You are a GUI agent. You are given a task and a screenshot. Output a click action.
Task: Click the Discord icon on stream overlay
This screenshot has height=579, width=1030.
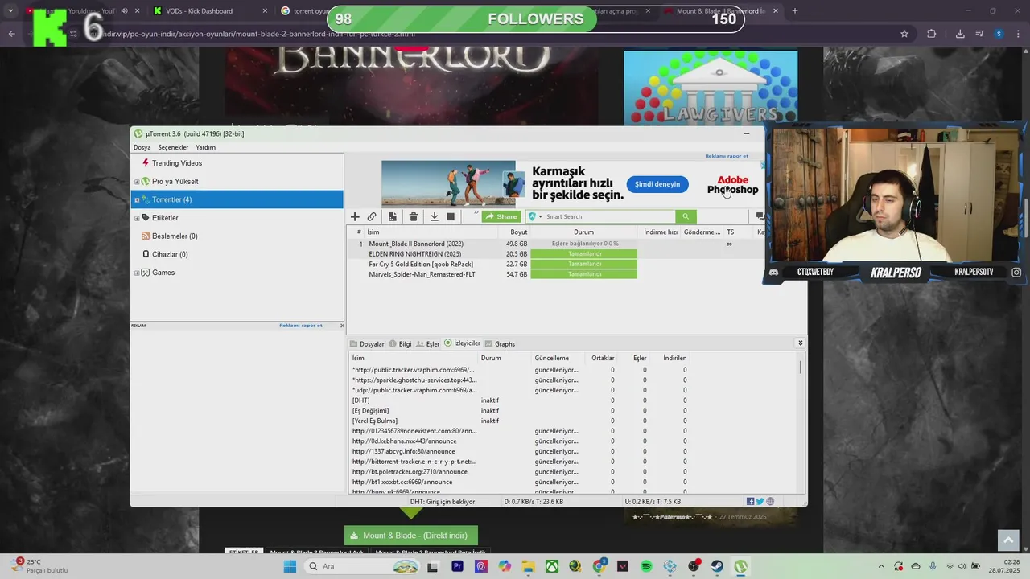coord(774,273)
